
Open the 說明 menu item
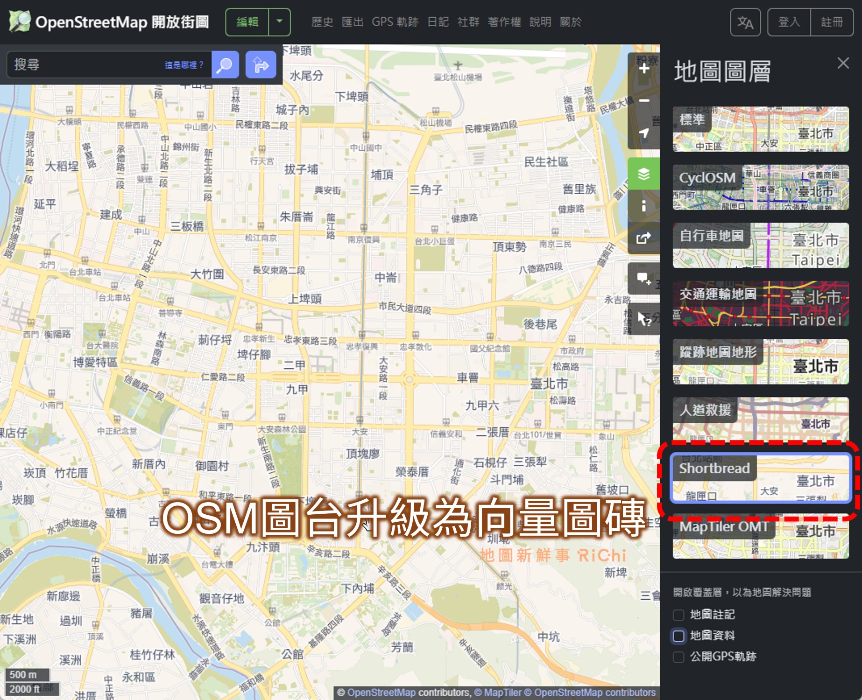(540, 22)
